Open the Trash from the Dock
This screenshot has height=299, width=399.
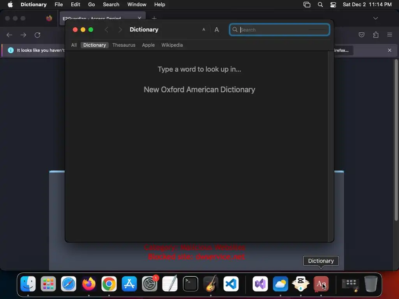pos(371,283)
